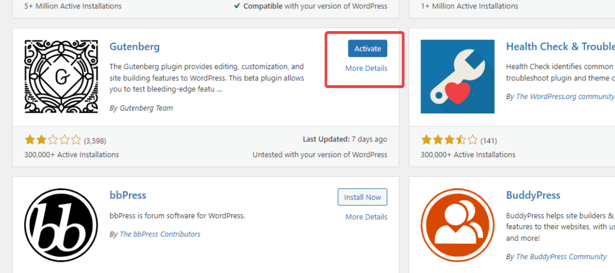Install the bbPress plugin now
The image size is (615, 273).
[x=362, y=197]
